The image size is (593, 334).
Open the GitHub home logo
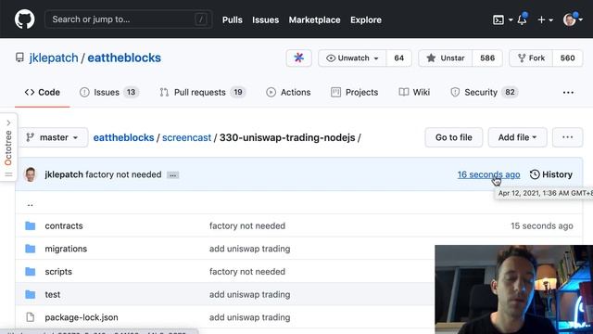[x=25, y=19]
